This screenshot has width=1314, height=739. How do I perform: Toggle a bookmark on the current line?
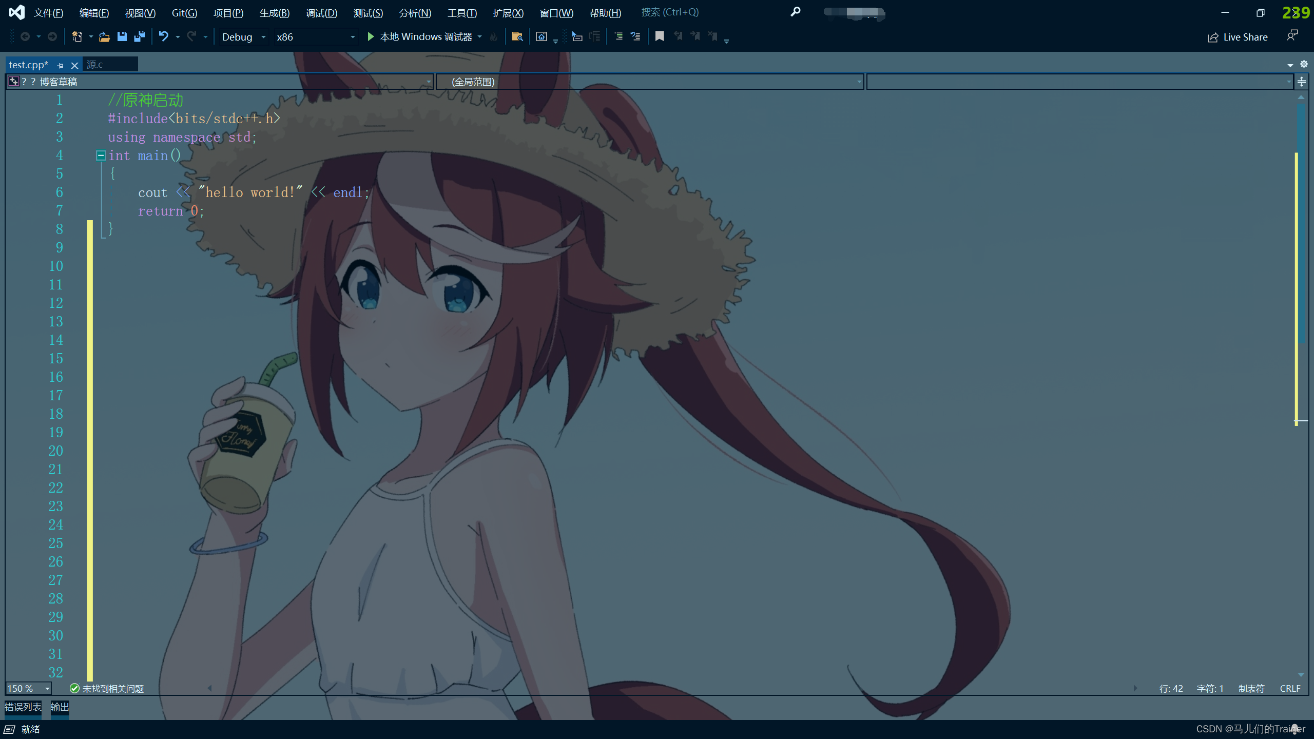coord(660,36)
